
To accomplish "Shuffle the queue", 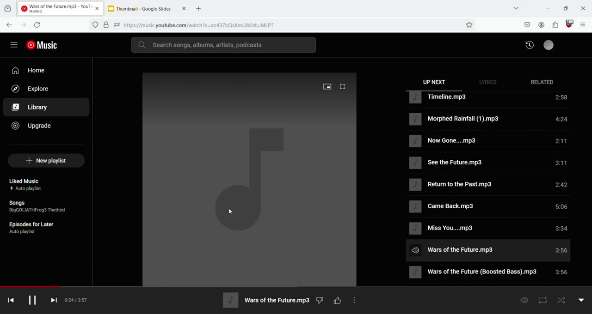I will 561,301.
